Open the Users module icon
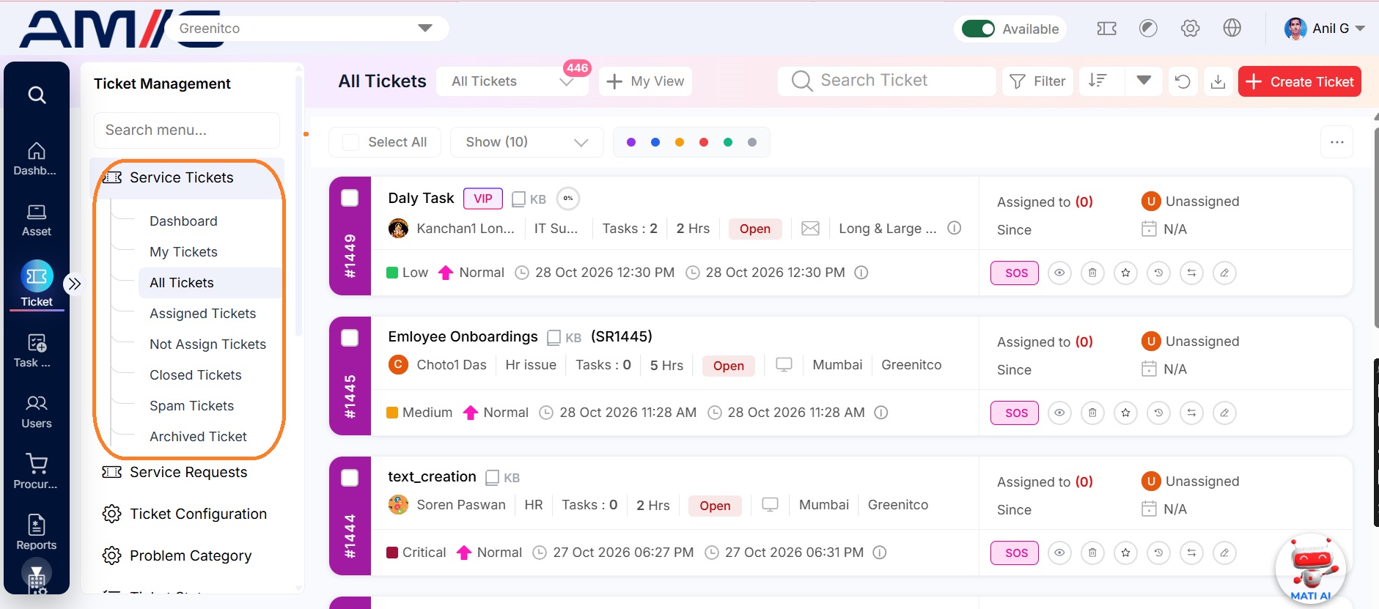 (37, 412)
